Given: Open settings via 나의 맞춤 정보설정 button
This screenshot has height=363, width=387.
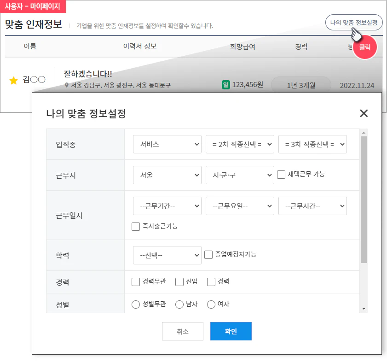Looking at the screenshot, I should tap(354, 22).
